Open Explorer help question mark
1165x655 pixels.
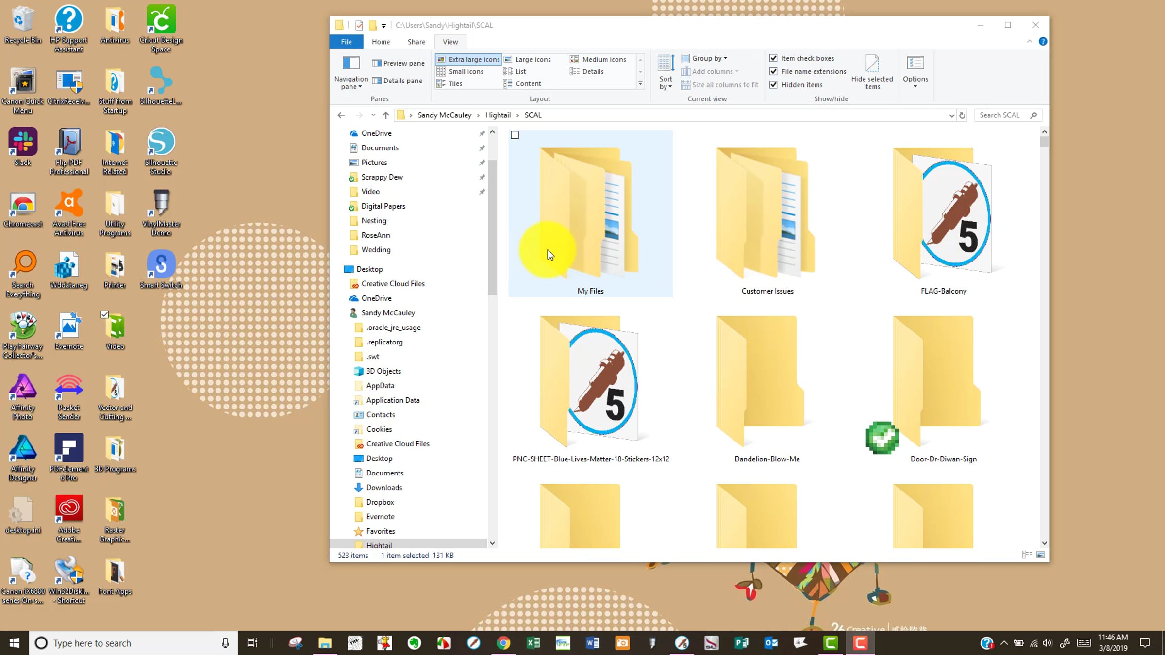pos(1043,42)
